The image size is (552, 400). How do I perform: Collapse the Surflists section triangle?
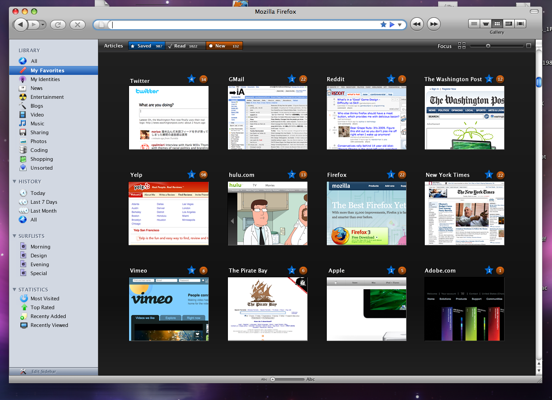[x=14, y=236]
